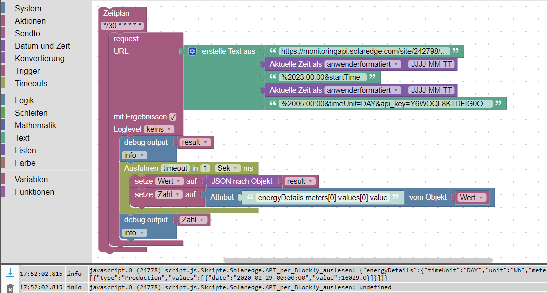Screen dimensions: 547x293
Task: Open the Listen block category
Action: pos(25,150)
